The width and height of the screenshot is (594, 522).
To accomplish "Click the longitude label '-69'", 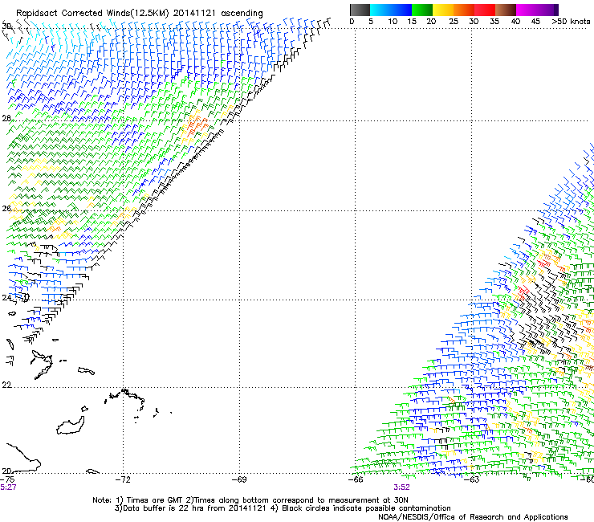I will tap(239, 479).
